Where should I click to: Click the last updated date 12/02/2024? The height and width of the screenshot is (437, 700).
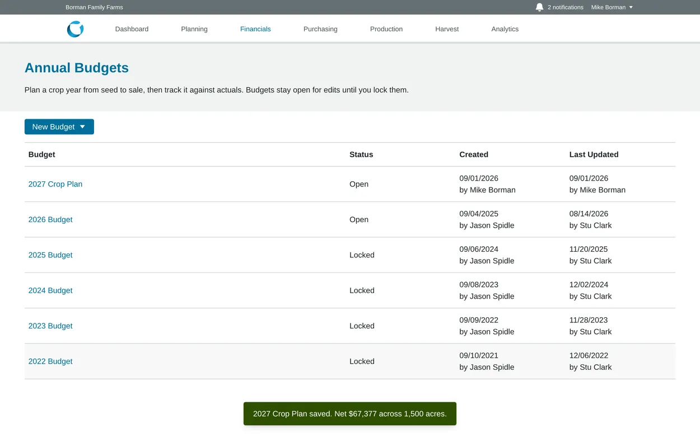[589, 285]
